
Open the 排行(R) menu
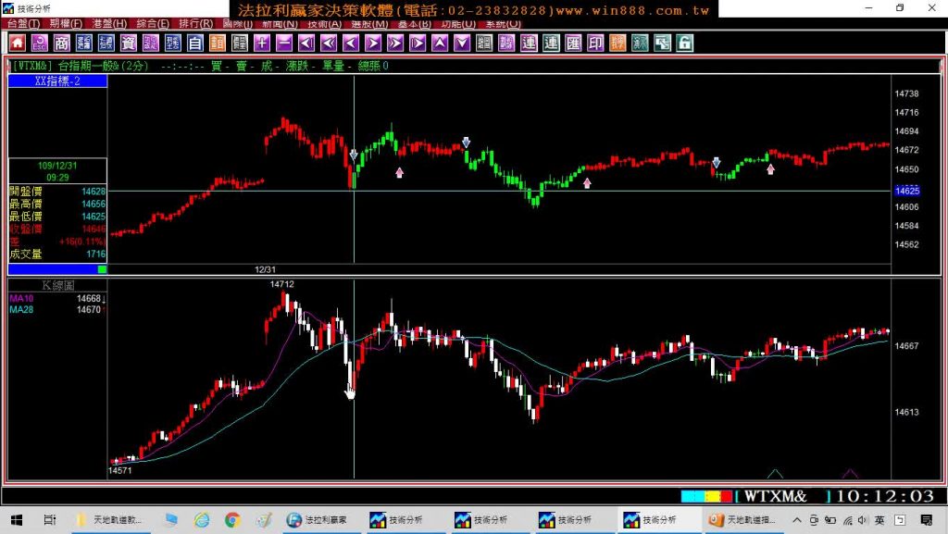click(196, 23)
